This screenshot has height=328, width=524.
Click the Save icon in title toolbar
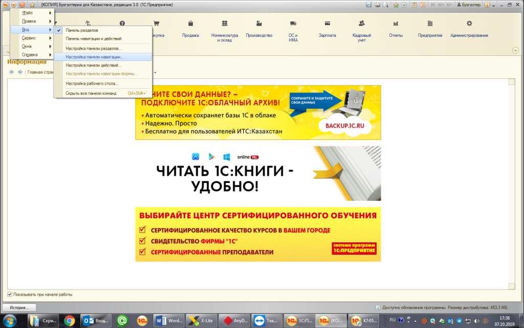click(368, 5)
